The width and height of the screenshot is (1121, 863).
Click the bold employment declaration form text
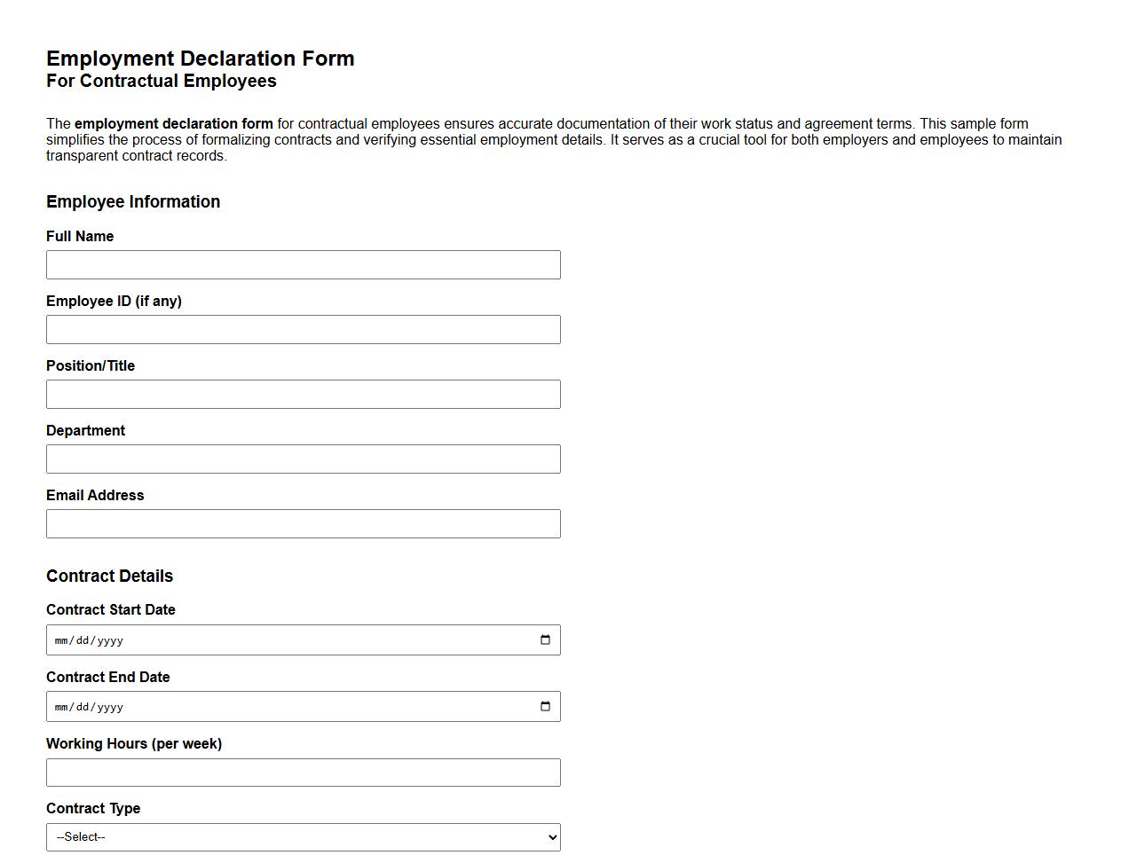click(174, 123)
